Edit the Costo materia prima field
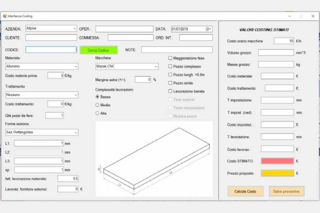Viewport: 320px width, 213px height. click(56, 75)
